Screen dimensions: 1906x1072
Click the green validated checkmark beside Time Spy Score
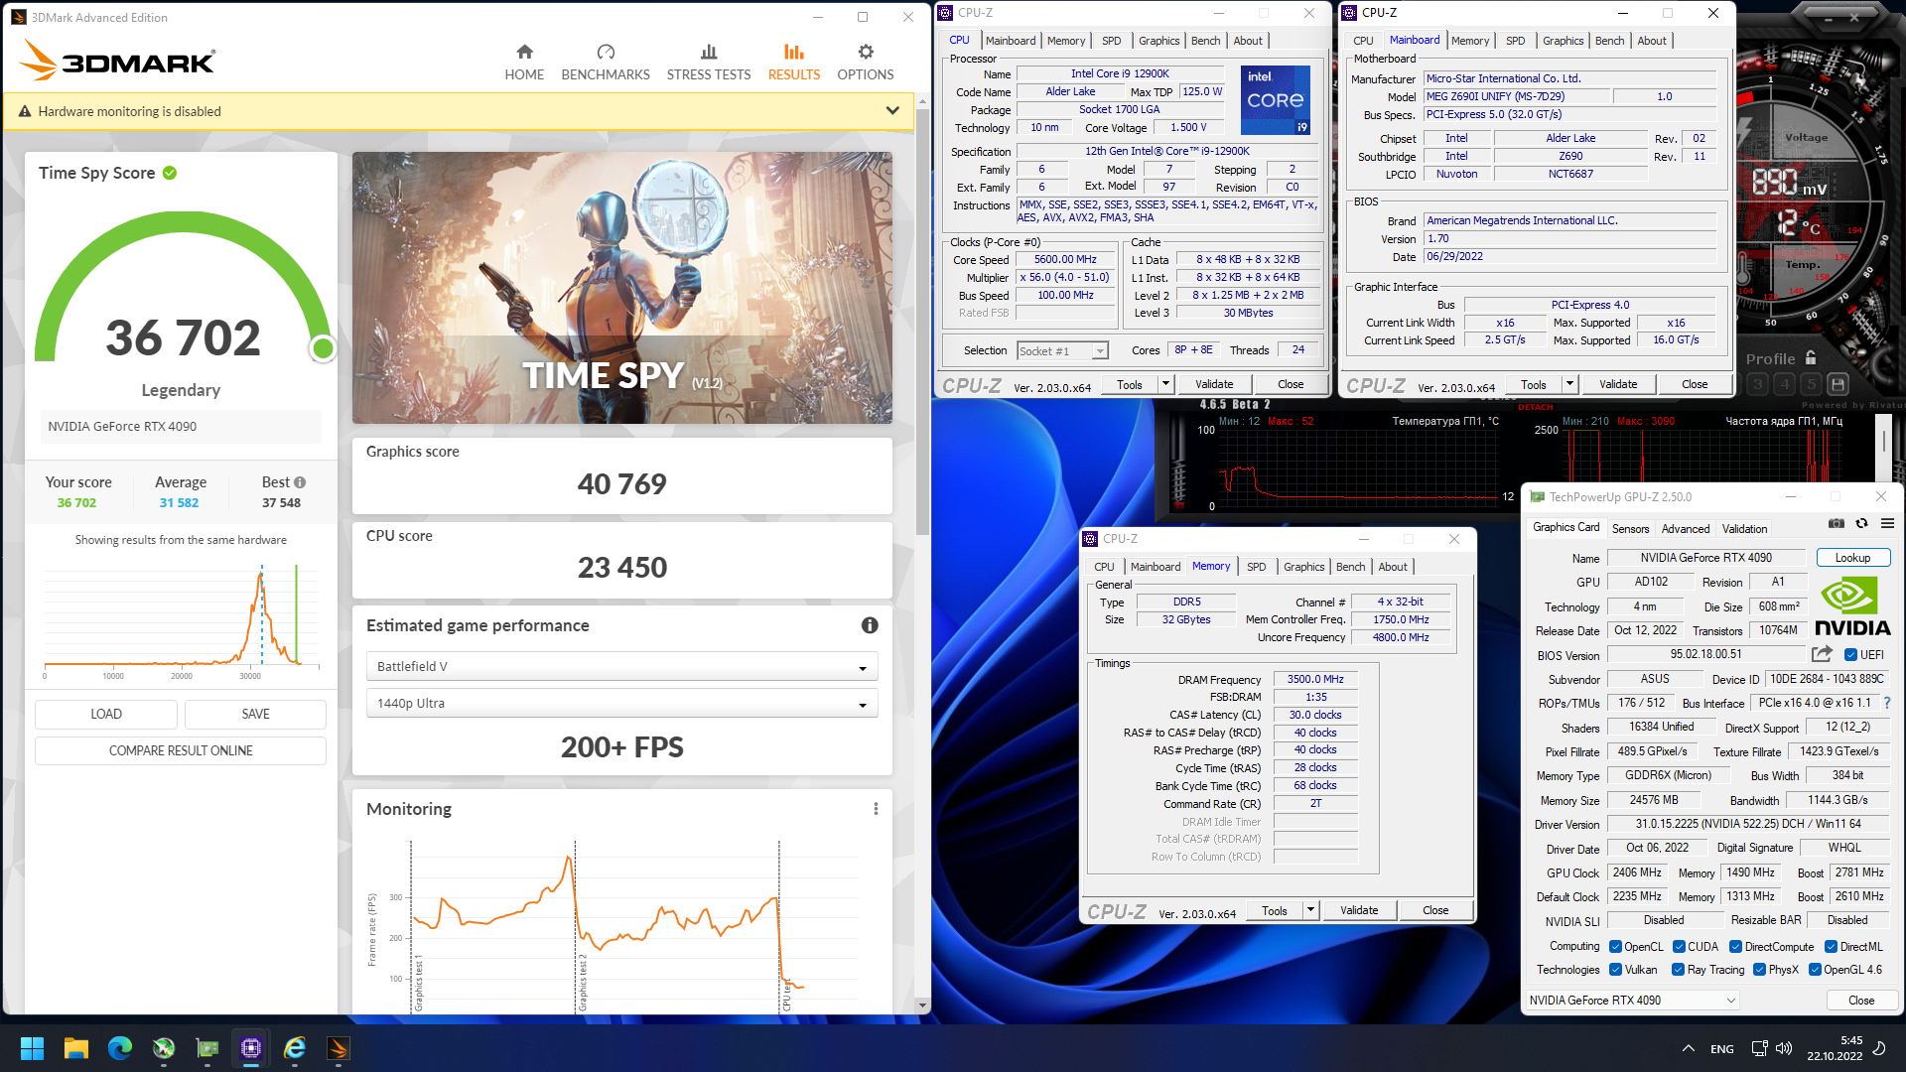click(x=170, y=173)
